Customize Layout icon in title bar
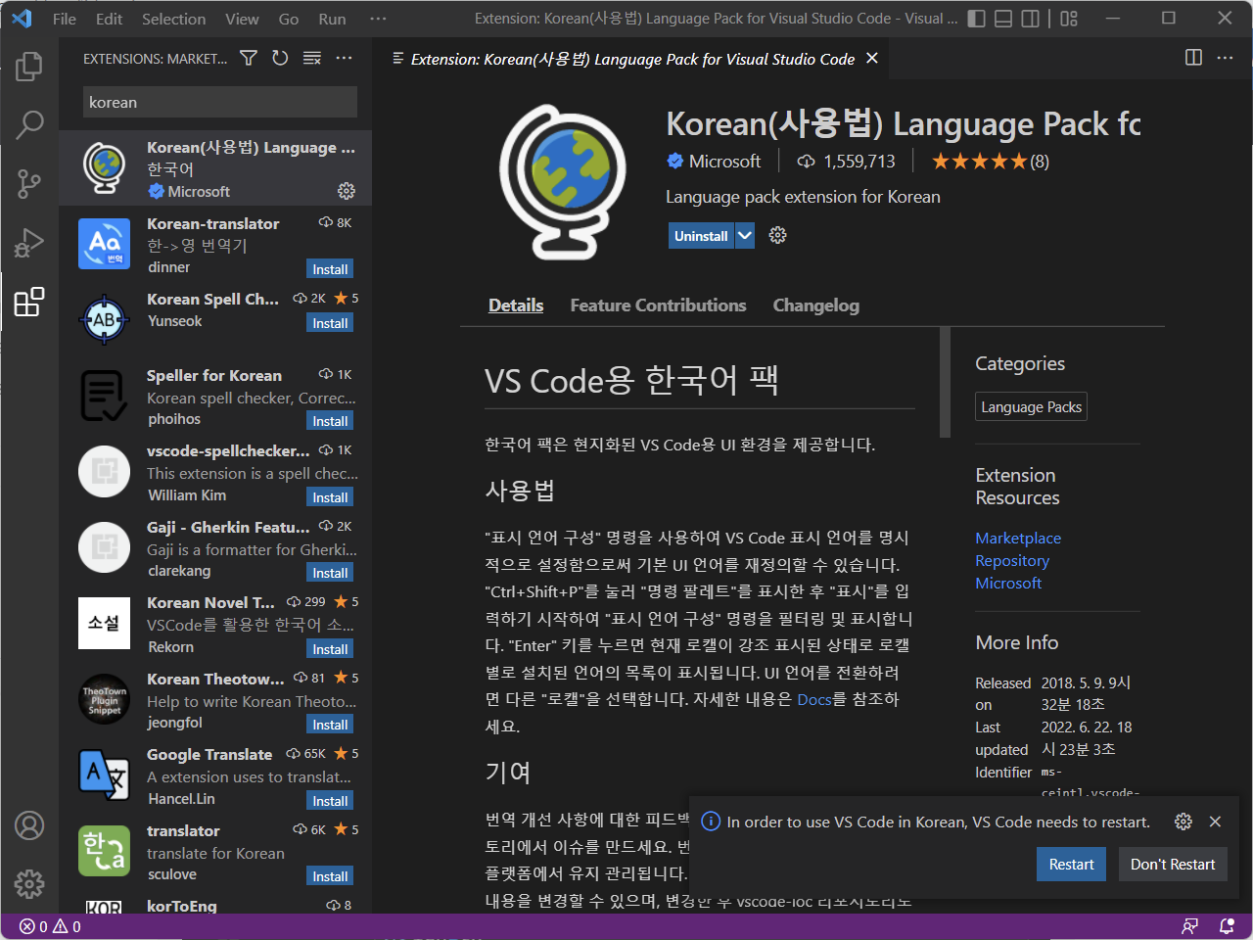The height and width of the screenshot is (940, 1253). tap(1069, 19)
